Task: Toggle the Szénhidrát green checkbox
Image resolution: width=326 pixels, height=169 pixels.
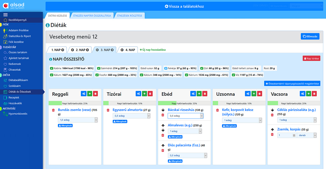Action: point(99,68)
